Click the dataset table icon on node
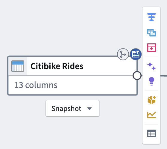The height and width of the screenshot is (149, 167). (18, 66)
